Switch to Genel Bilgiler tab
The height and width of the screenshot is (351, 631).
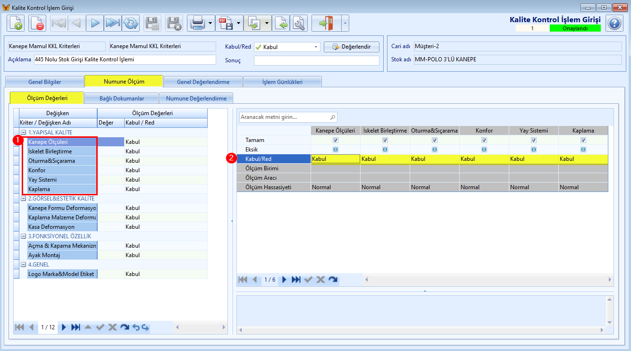(x=44, y=82)
